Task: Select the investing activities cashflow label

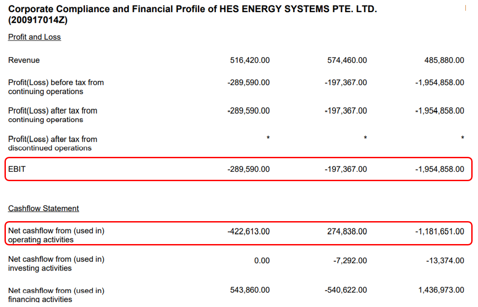Action: [x=56, y=263]
